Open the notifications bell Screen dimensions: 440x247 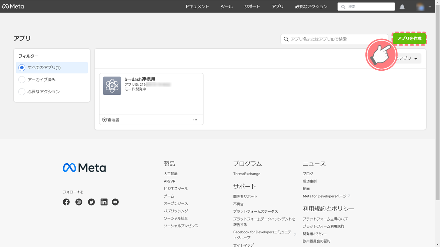[x=402, y=7]
